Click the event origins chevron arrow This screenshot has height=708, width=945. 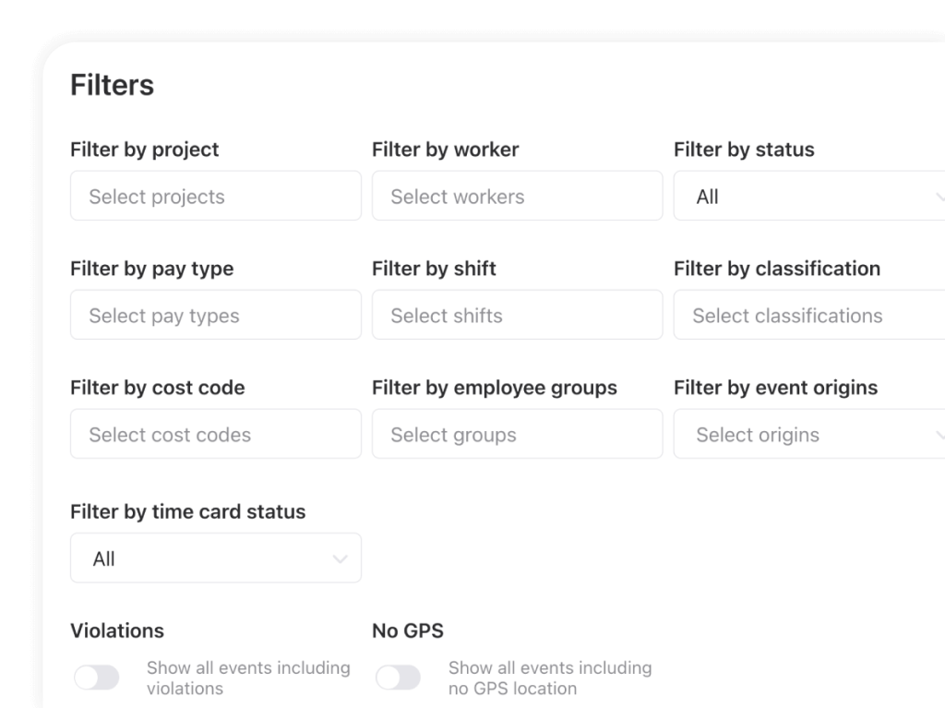939,434
